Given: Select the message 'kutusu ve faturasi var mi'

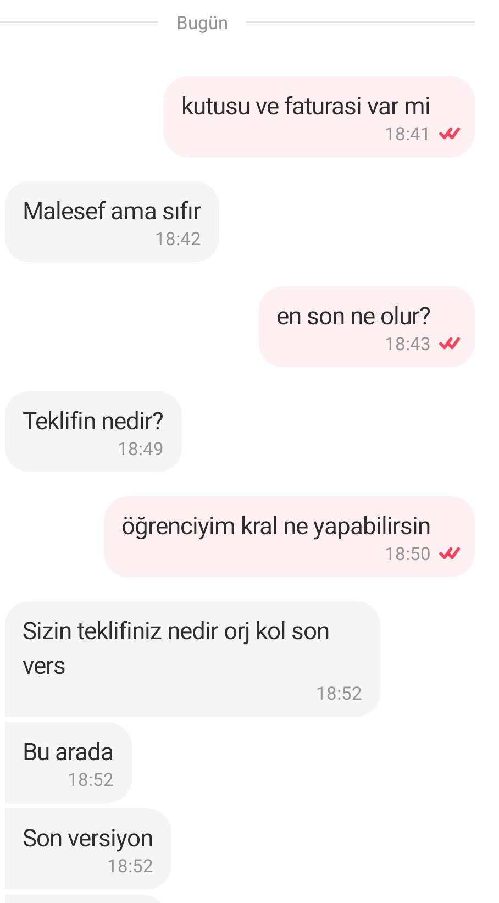Looking at the screenshot, I should coord(319,117).
